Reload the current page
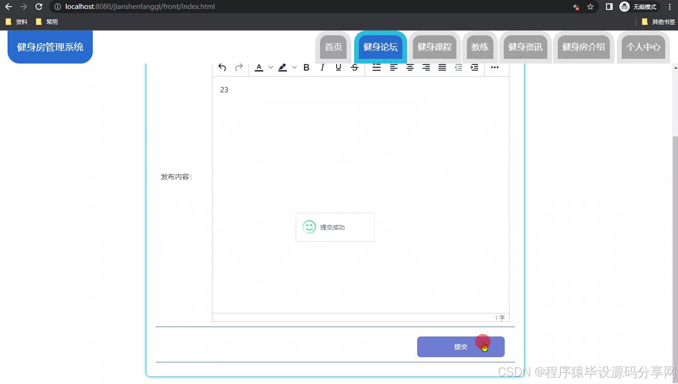The height and width of the screenshot is (384, 678). pyautogui.click(x=39, y=7)
